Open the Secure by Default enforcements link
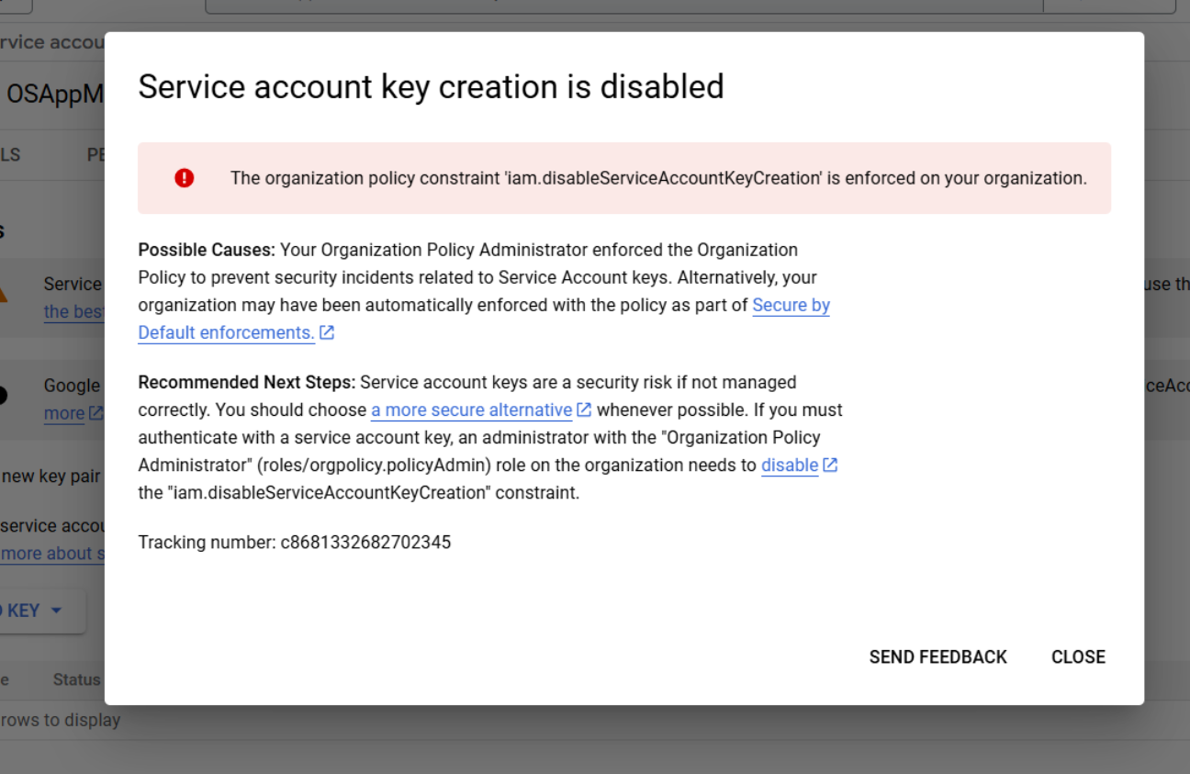The height and width of the screenshot is (774, 1190). (x=791, y=306)
